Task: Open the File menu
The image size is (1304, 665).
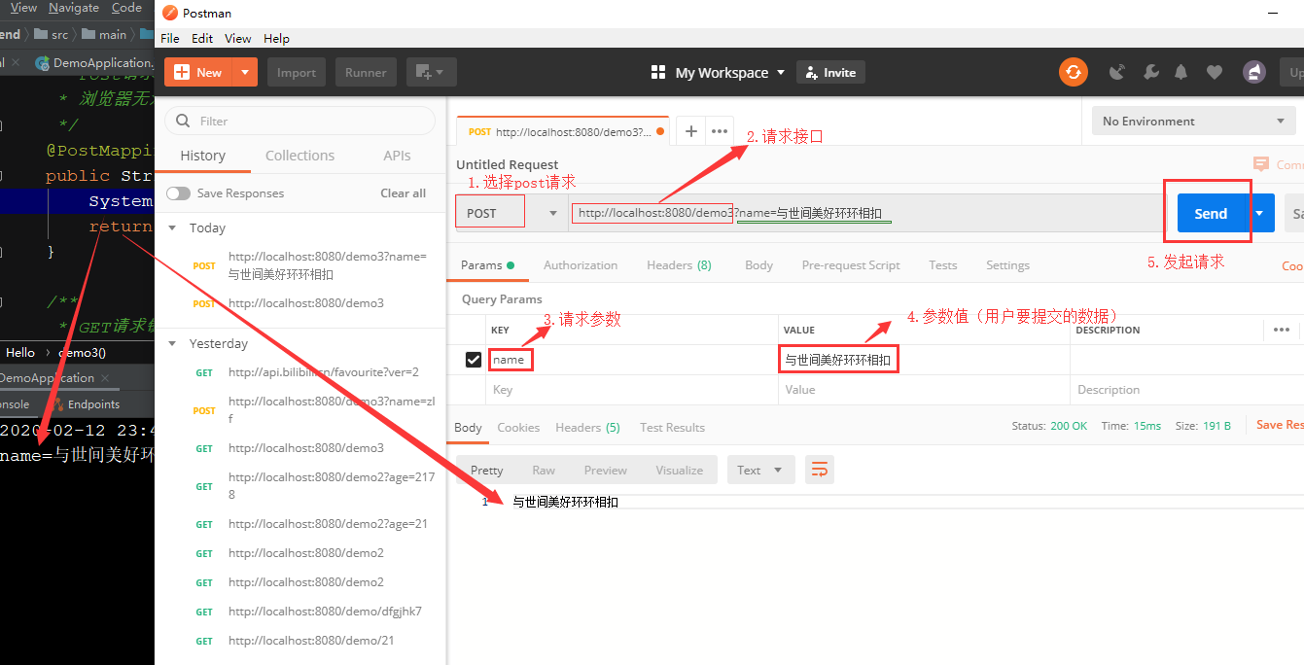Action: [x=170, y=39]
